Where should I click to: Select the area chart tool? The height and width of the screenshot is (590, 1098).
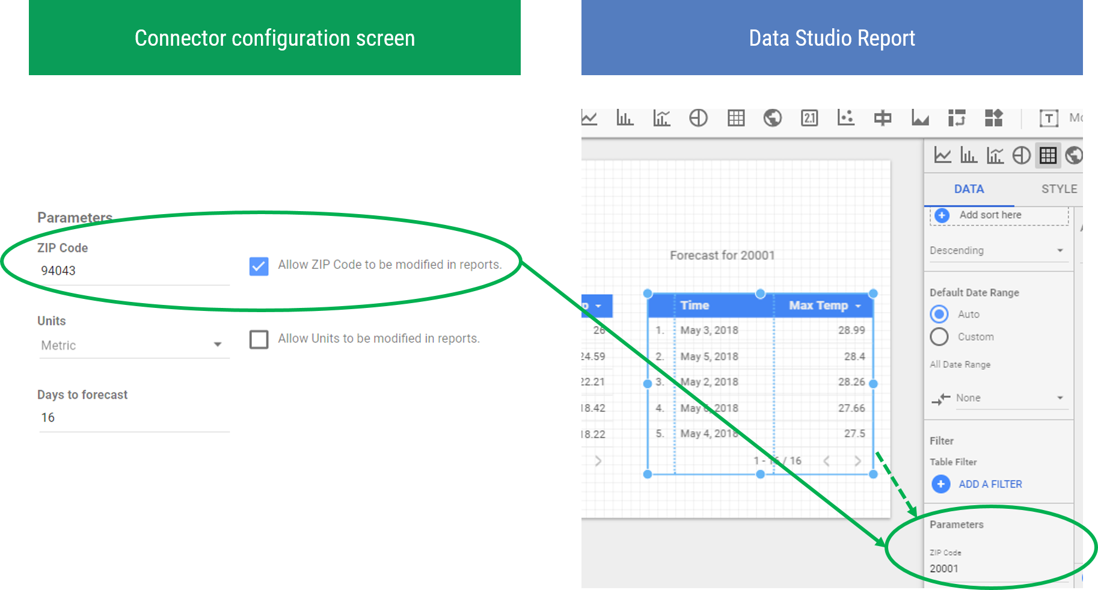point(920,118)
